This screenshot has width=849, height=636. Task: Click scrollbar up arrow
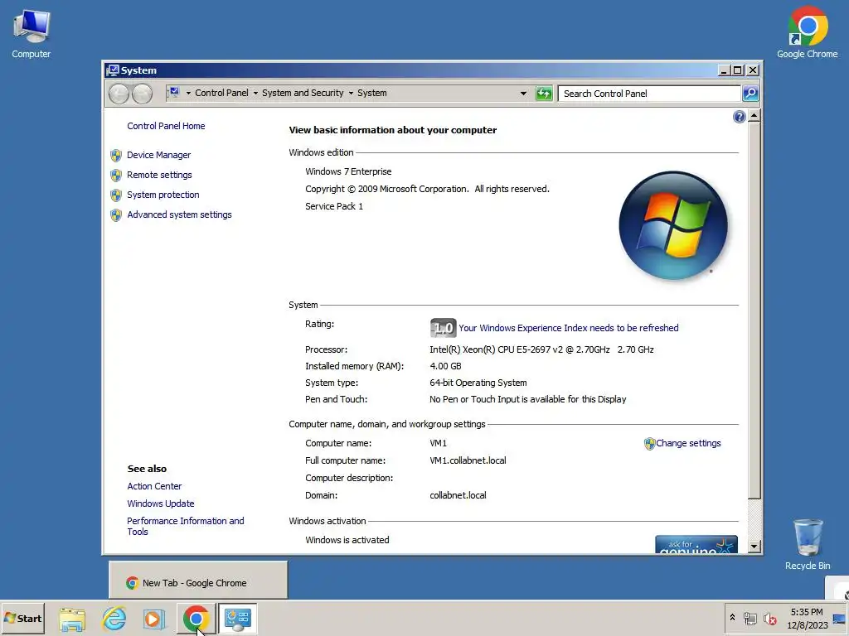click(754, 116)
